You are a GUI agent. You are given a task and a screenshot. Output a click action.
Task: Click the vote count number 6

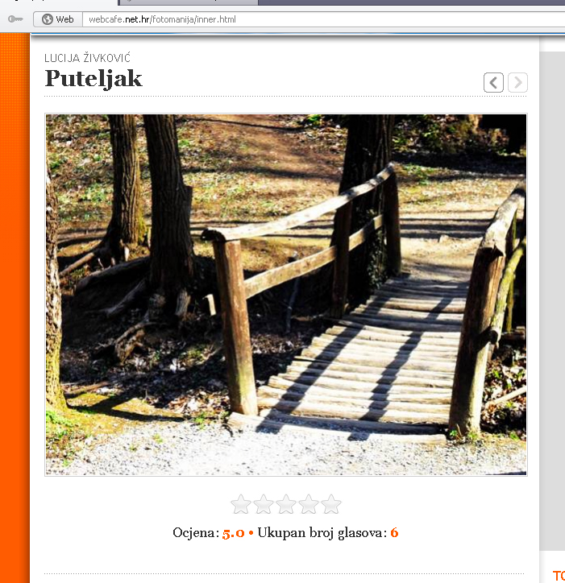point(394,533)
